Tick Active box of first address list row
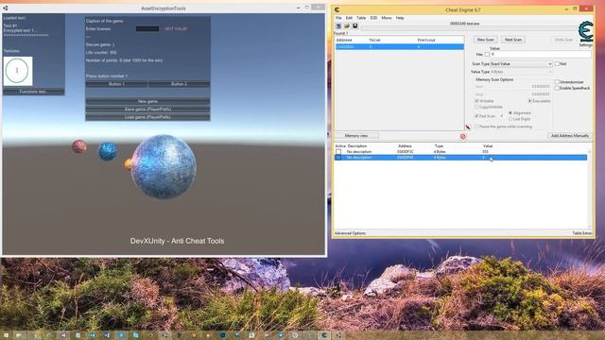Viewport: 605px width, 340px height. tap(338, 152)
